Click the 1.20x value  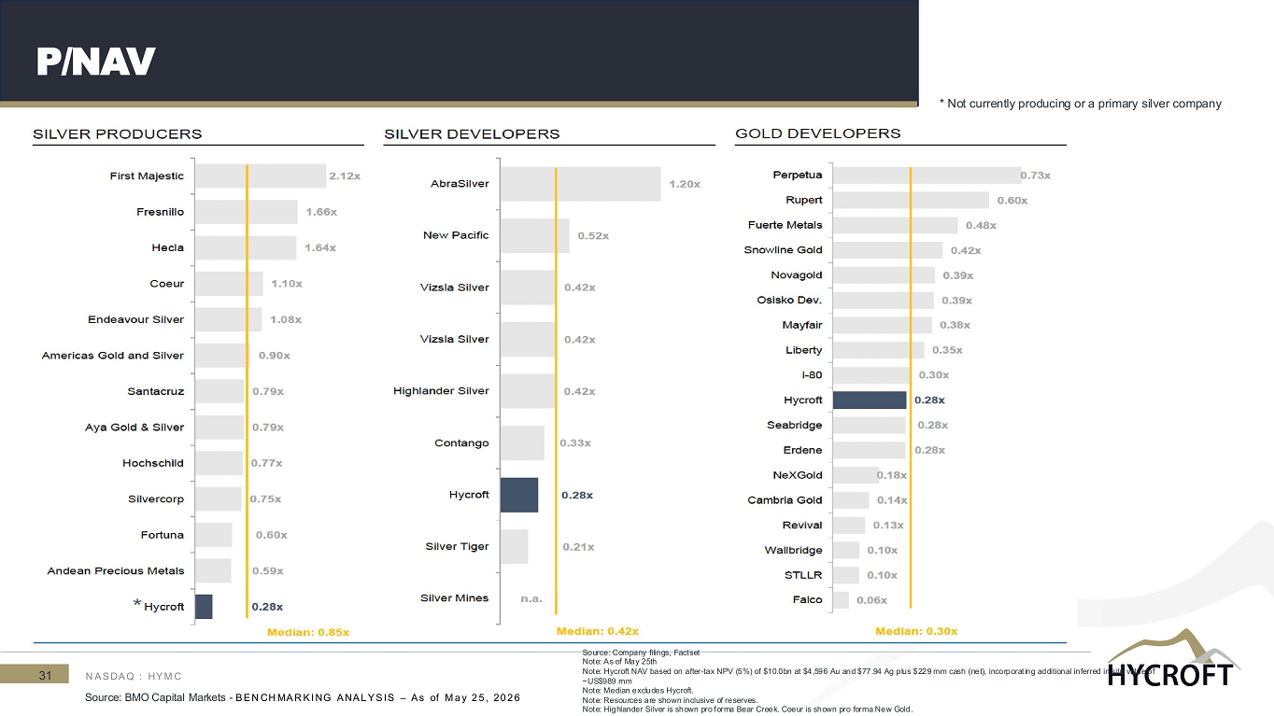click(x=685, y=185)
